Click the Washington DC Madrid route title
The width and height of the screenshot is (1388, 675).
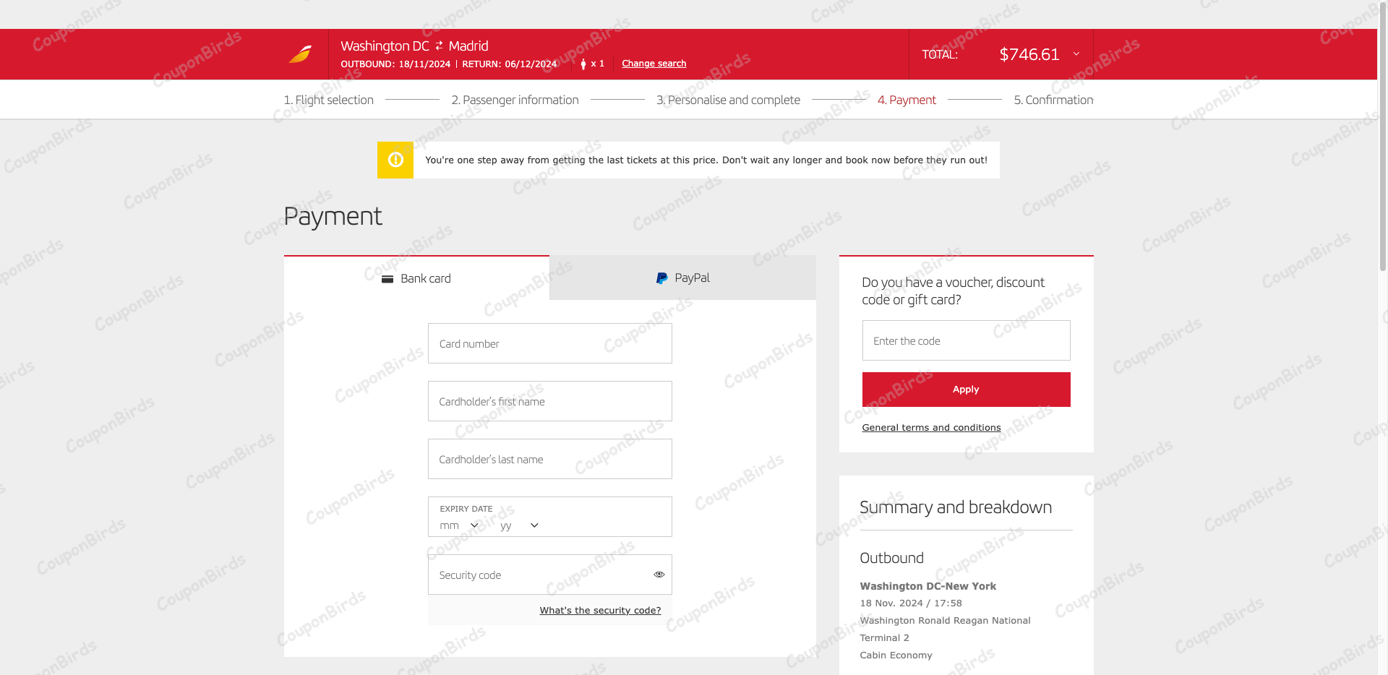click(x=414, y=46)
